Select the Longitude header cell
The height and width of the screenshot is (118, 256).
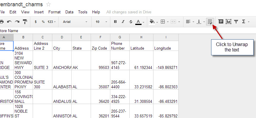(166, 46)
